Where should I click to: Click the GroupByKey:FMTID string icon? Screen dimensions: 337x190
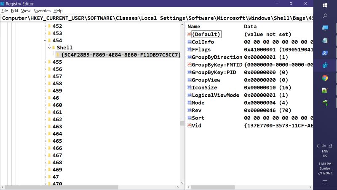click(189, 65)
